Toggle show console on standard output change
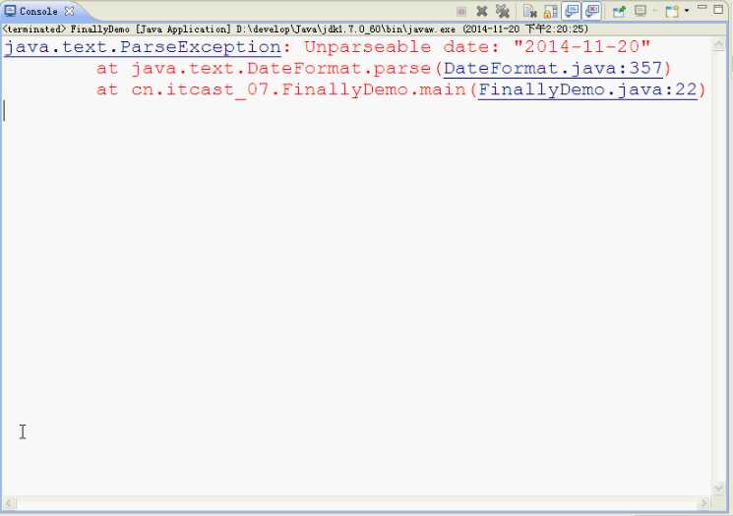 [x=572, y=11]
